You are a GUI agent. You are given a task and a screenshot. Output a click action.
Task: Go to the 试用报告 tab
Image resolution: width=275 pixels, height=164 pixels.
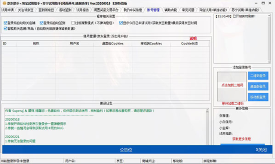click(x=82, y=10)
